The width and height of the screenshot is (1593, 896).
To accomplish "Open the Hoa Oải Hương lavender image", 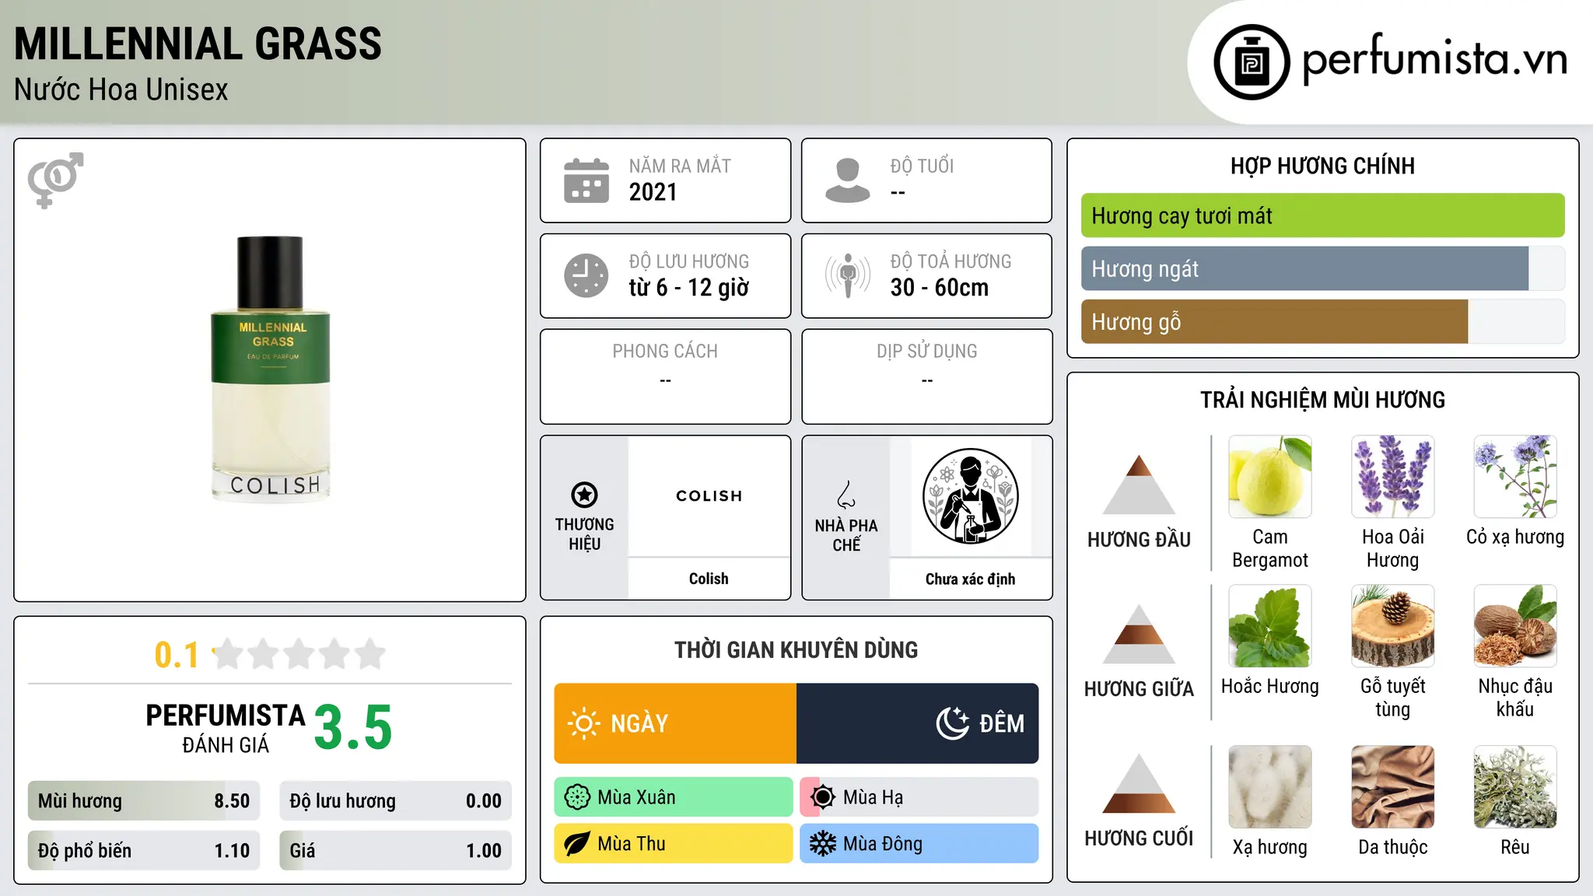I will 1393,477.
